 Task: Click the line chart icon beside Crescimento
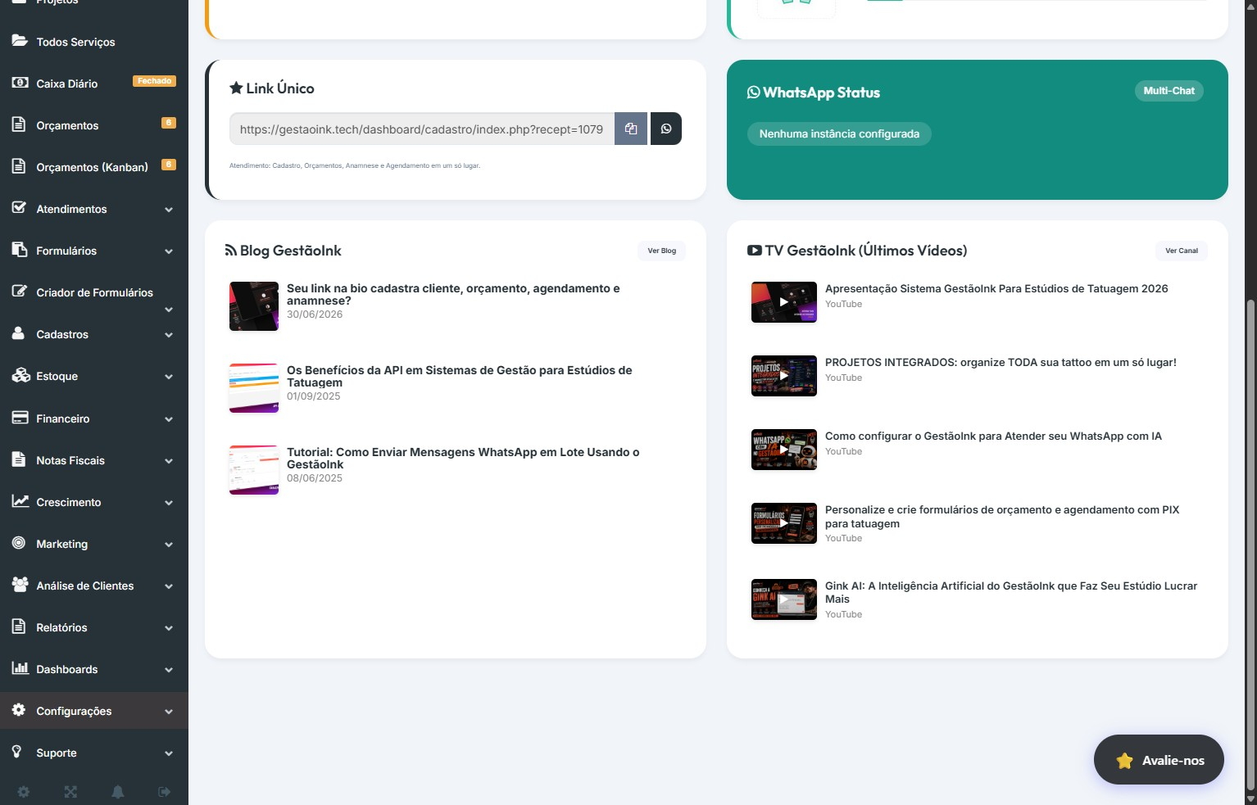20,501
